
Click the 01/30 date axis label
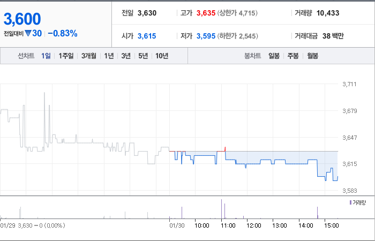177,225
